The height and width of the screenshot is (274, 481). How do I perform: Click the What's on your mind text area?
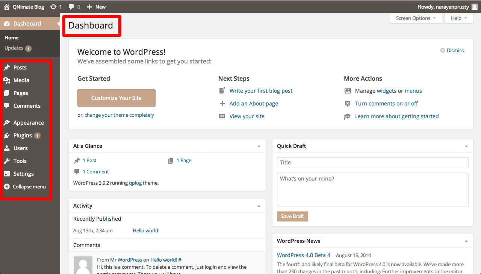click(373, 190)
